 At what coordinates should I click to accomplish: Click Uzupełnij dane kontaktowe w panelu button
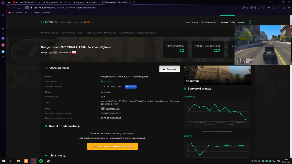tap(112, 146)
